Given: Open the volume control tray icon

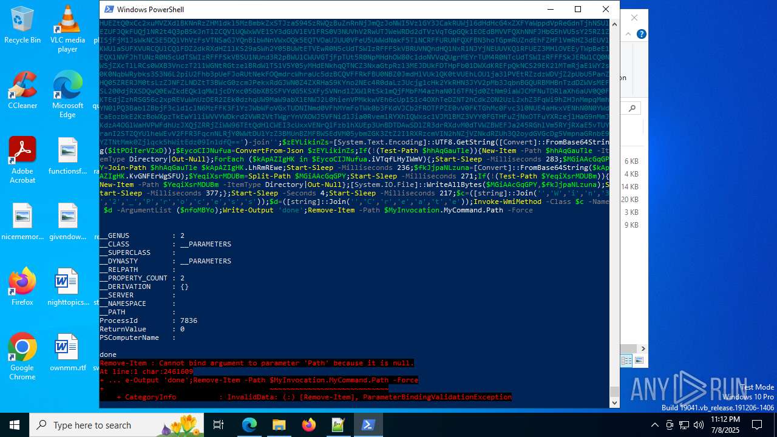Looking at the screenshot, I should click(699, 425).
